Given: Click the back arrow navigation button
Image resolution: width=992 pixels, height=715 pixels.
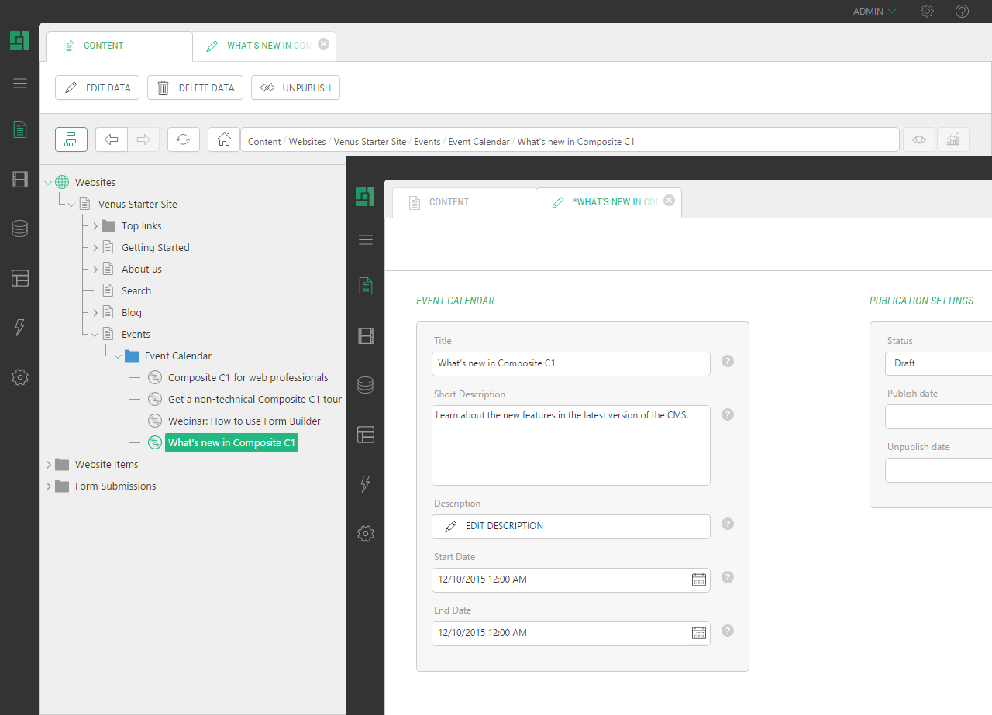Looking at the screenshot, I should click(x=112, y=139).
